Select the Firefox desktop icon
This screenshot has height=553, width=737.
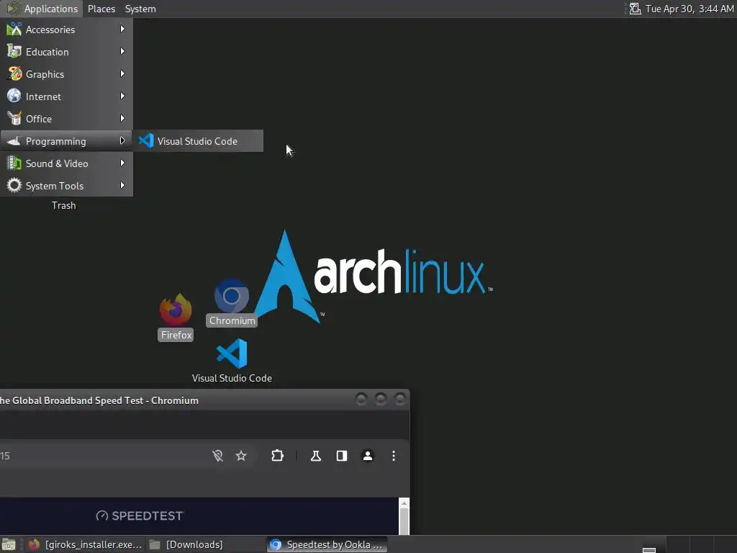[176, 317]
